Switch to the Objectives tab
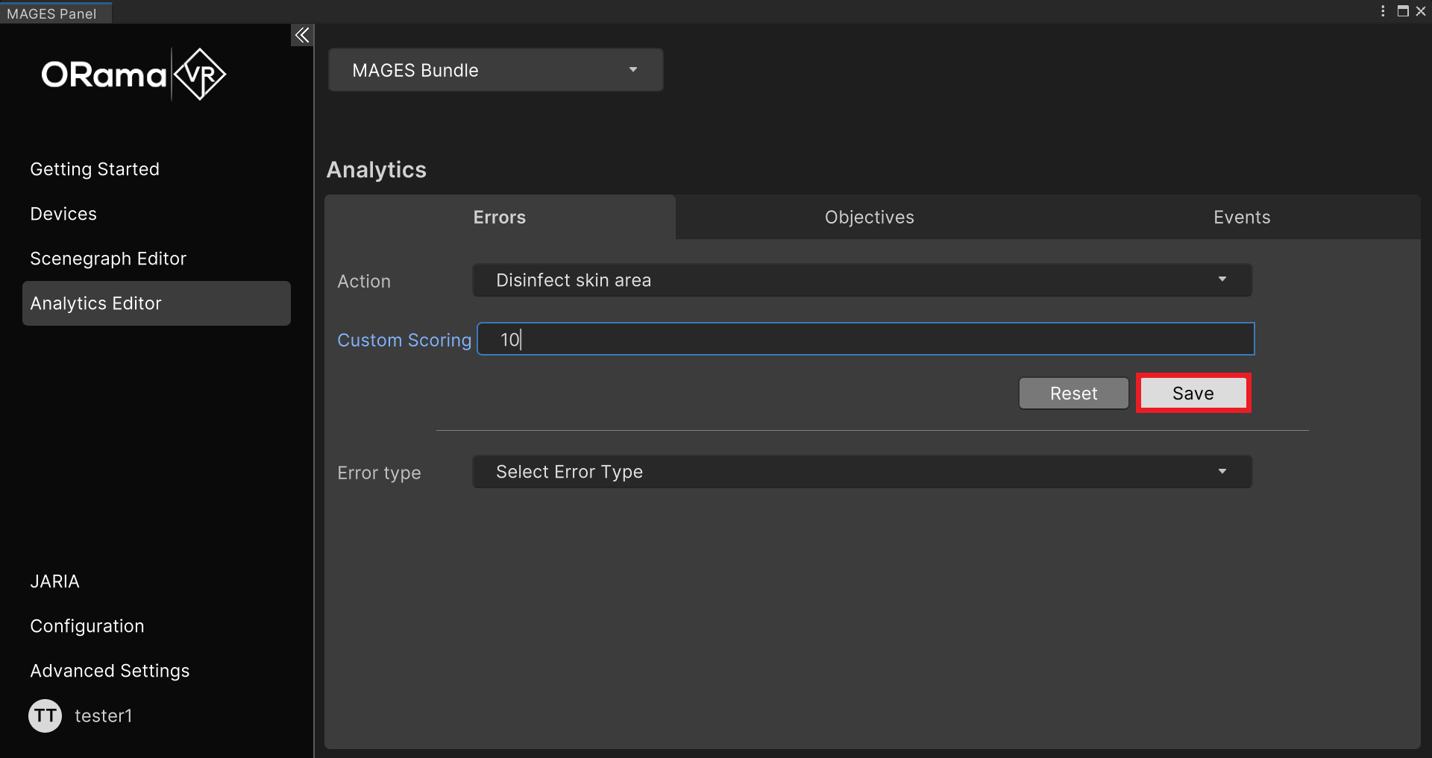Image resolution: width=1432 pixels, height=758 pixels. click(869, 218)
